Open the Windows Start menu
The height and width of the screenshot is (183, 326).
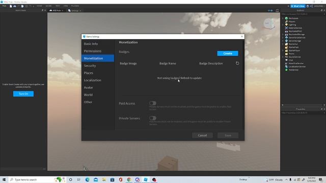[x=4, y=179]
